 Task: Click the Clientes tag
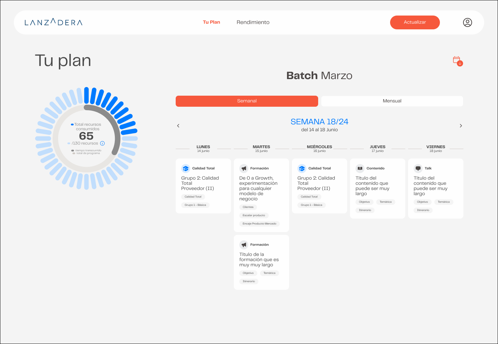[x=248, y=207]
